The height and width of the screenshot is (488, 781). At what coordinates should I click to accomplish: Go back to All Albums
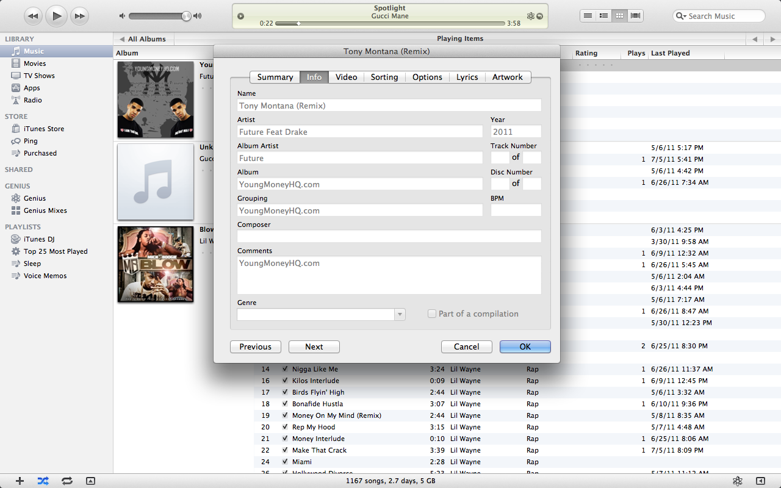pos(143,39)
